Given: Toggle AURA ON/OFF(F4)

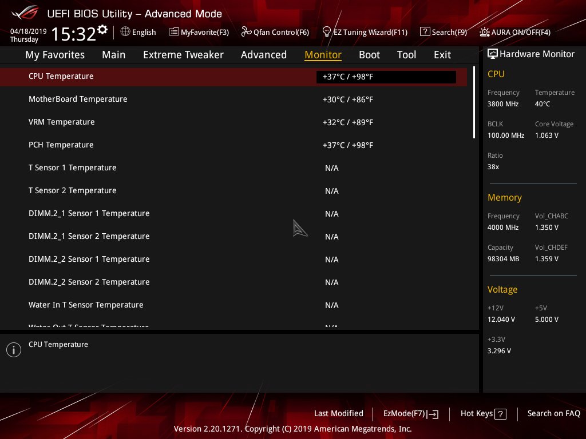Looking at the screenshot, I should coord(521,32).
